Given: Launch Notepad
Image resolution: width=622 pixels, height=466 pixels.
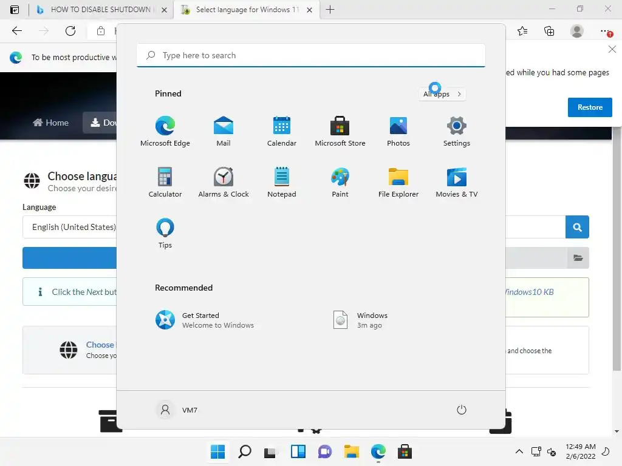Looking at the screenshot, I should click(x=282, y=182).
